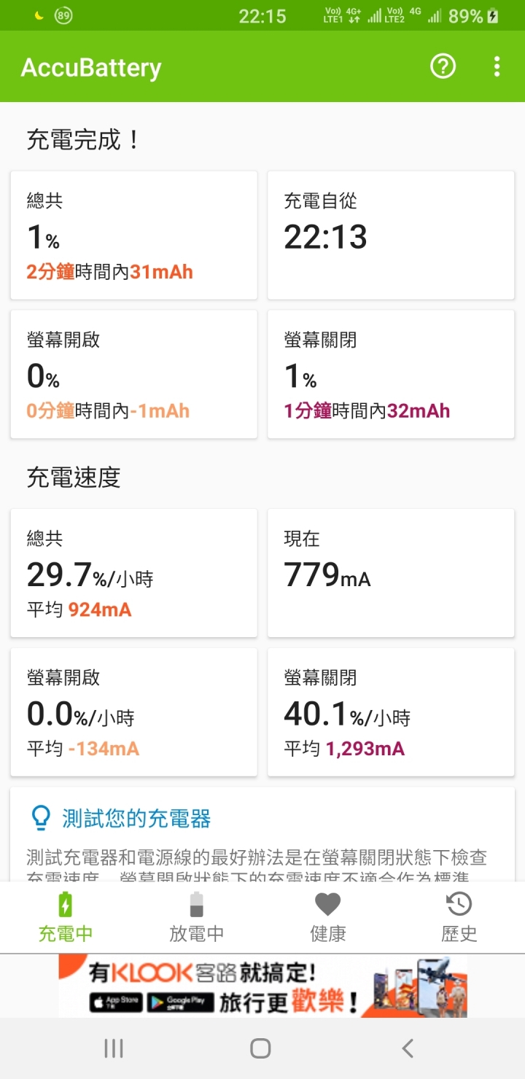The height and width of the screenshot is (1079, 525).
Task: Open the help question mark icon
Action: 443,67
